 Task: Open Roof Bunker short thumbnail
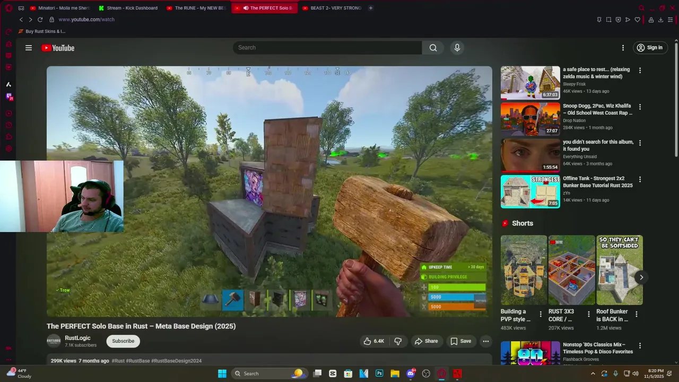point(620,270)
